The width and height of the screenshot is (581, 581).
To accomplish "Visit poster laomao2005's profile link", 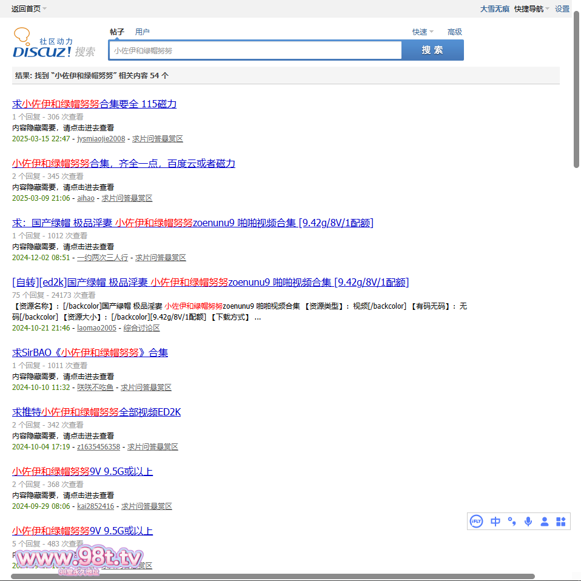I will [96, 328].
